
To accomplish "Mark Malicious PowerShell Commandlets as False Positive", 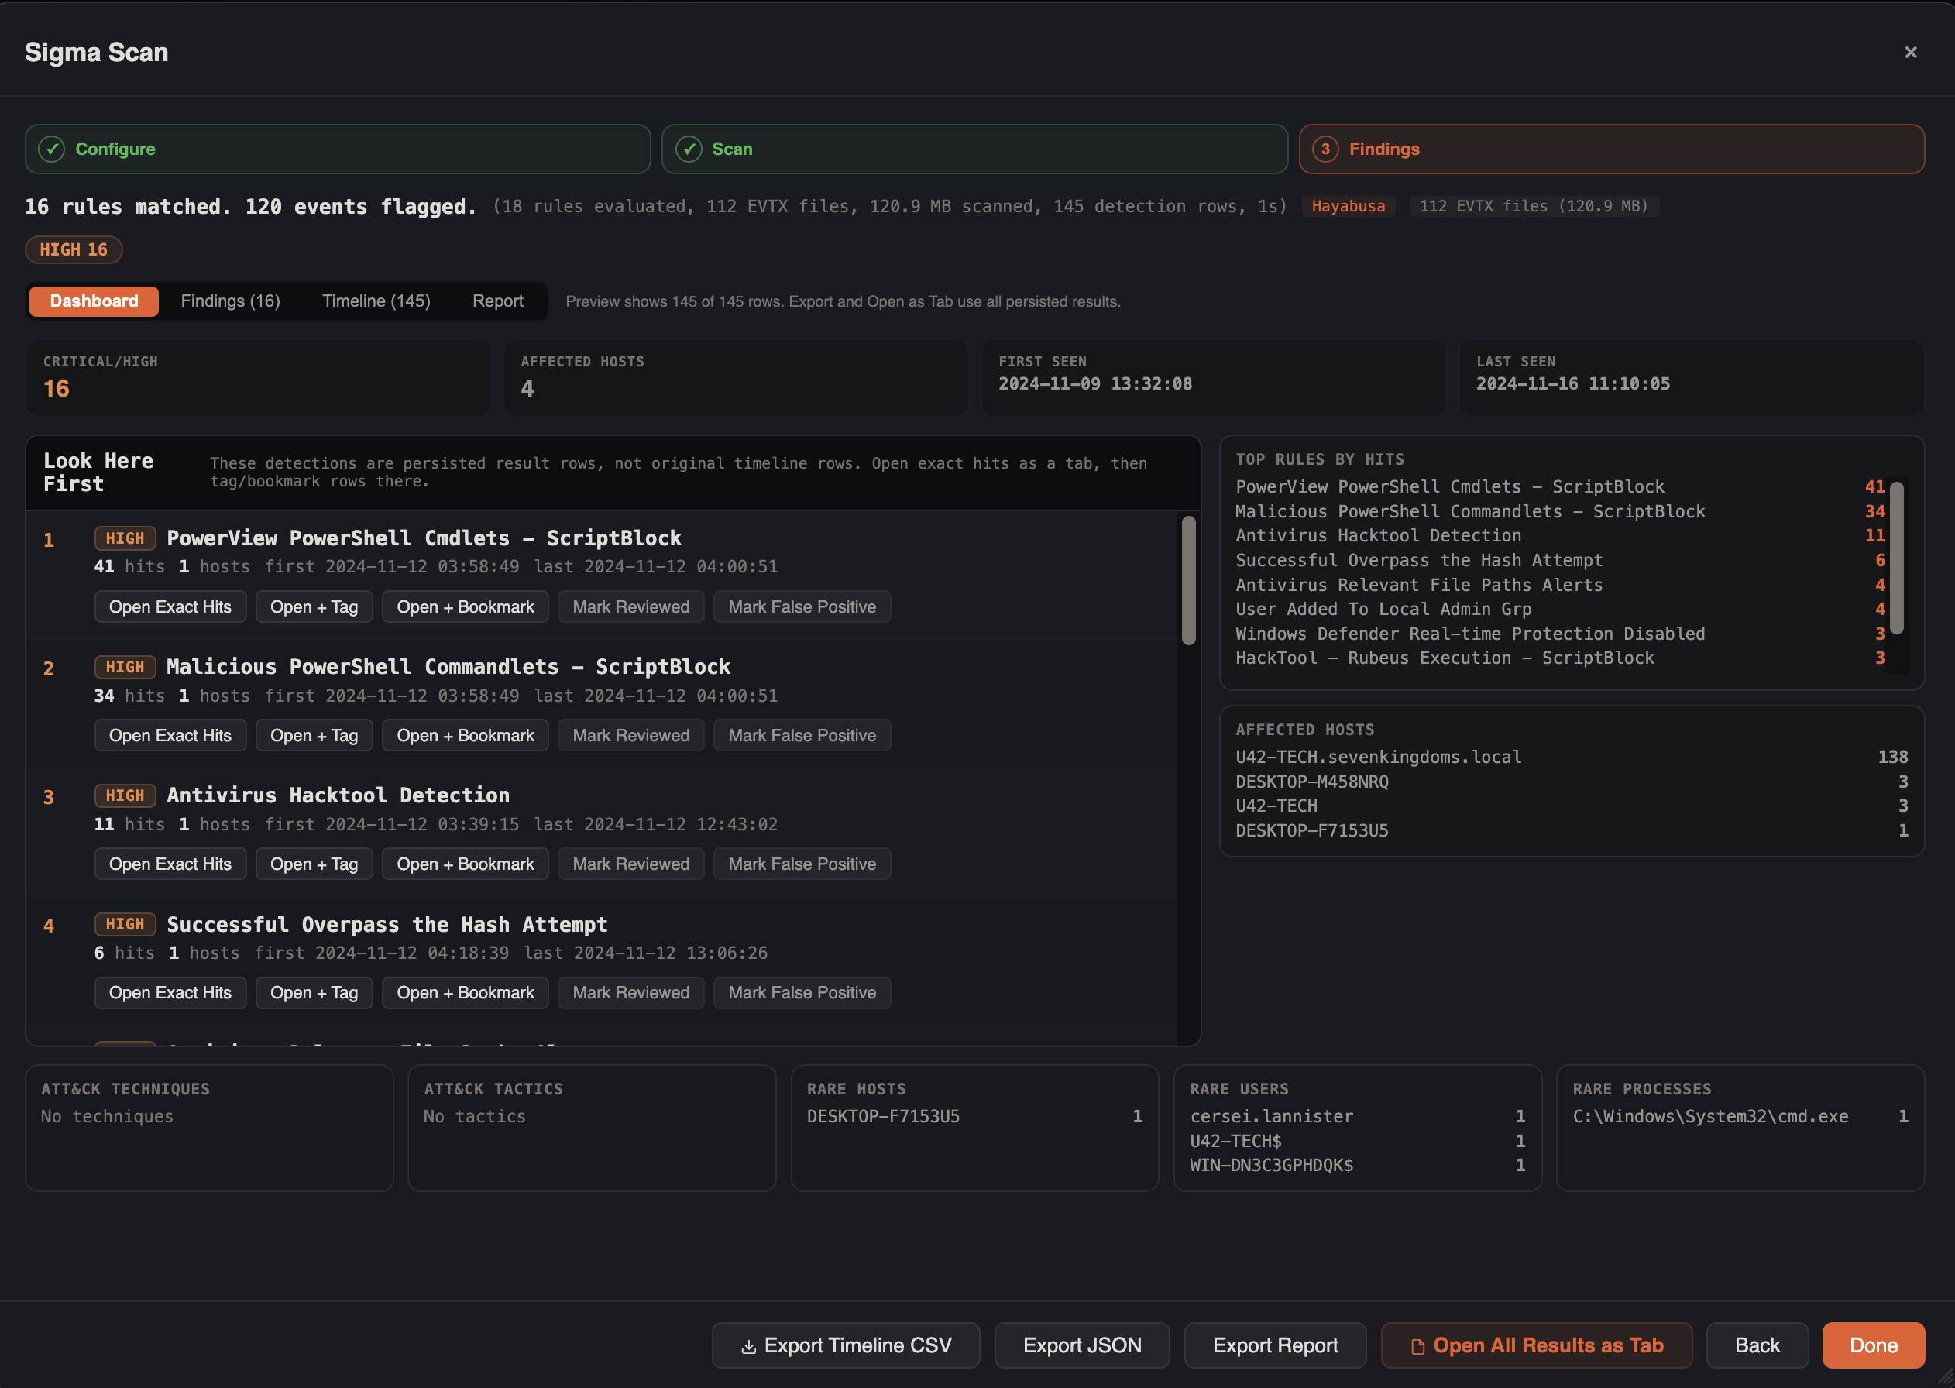I will click(x=802, y=736).
